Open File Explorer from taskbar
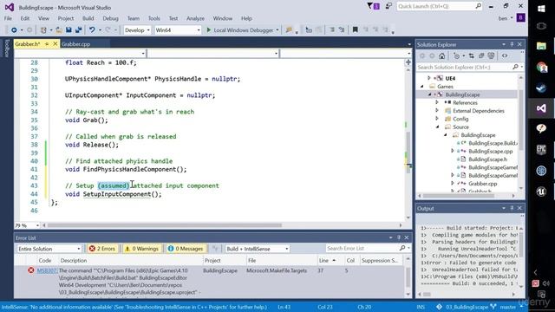The width and height of the screenshot is (555, 312). (541, 46)
